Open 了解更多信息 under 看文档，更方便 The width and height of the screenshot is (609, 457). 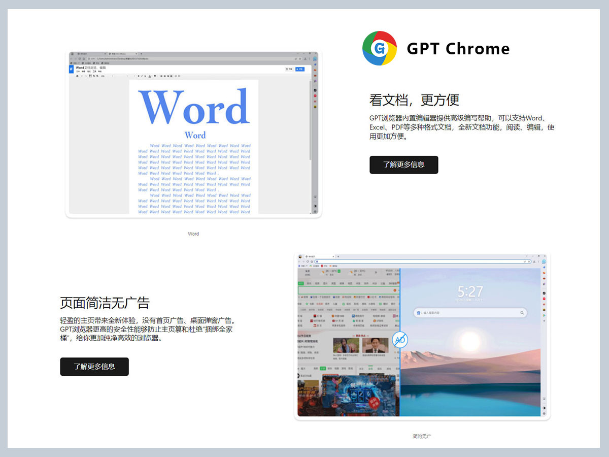(403, 165)
